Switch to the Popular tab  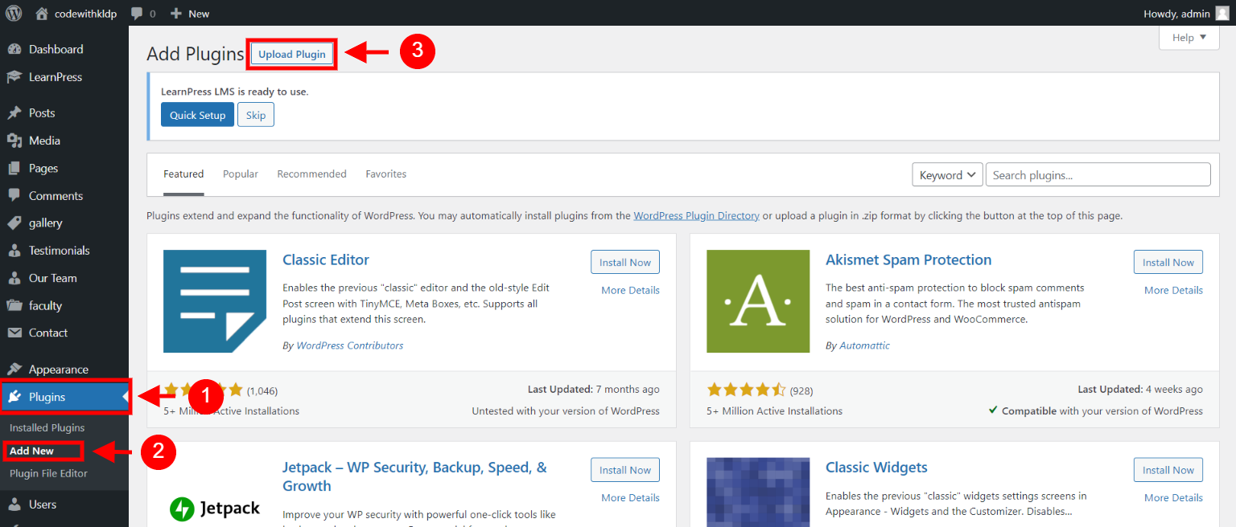pos(241,174)
